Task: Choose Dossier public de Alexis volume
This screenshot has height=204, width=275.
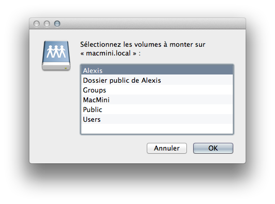Action: click(157, 80)
